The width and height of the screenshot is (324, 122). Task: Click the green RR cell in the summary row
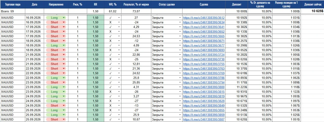tap(95, 11)
